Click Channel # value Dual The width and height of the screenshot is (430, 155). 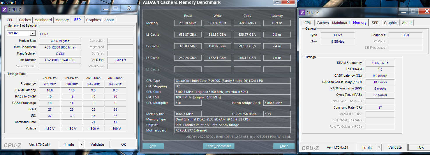pyautogui.click(x=406, y=35)
